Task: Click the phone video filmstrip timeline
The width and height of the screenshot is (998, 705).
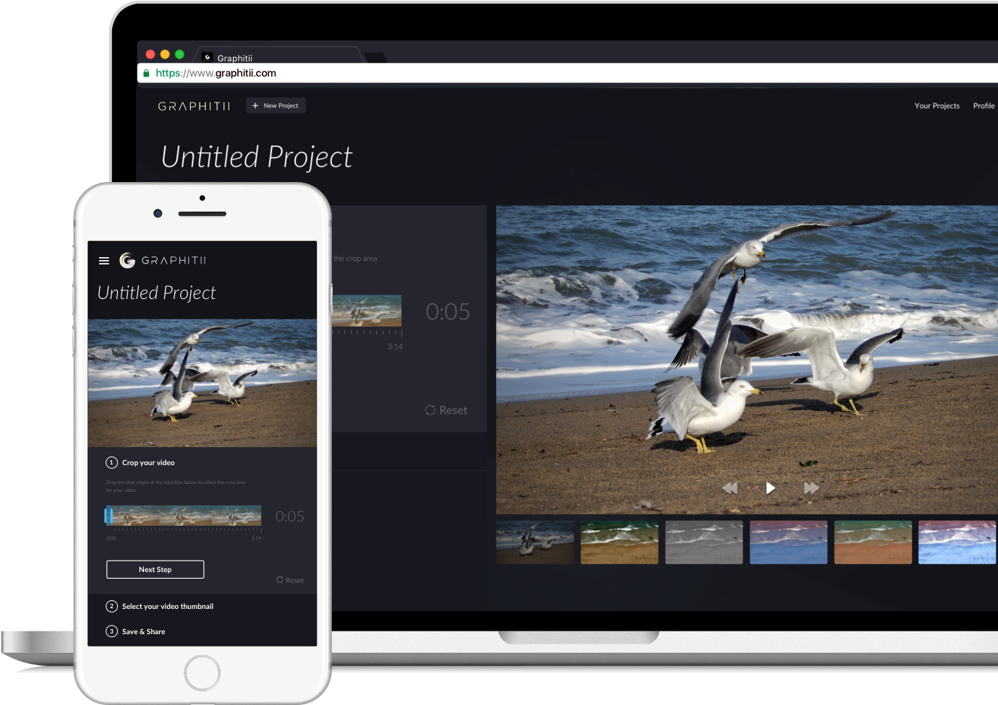Action: tap(184, 515)
